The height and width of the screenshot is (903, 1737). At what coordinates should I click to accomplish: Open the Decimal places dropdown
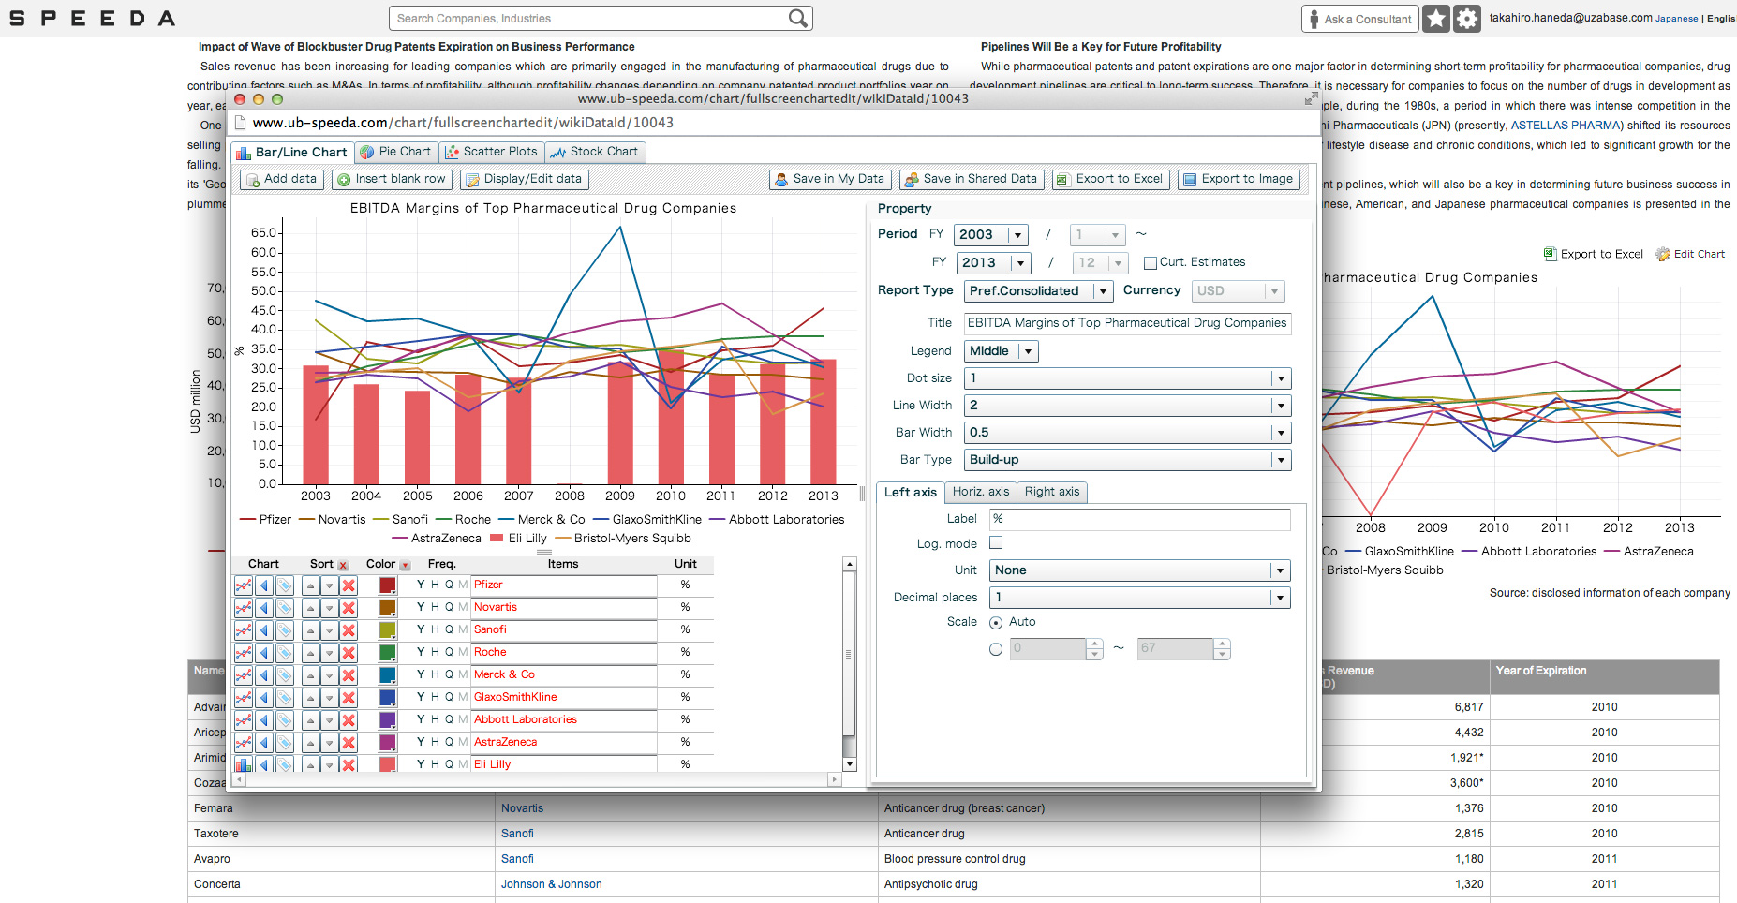1139,598
